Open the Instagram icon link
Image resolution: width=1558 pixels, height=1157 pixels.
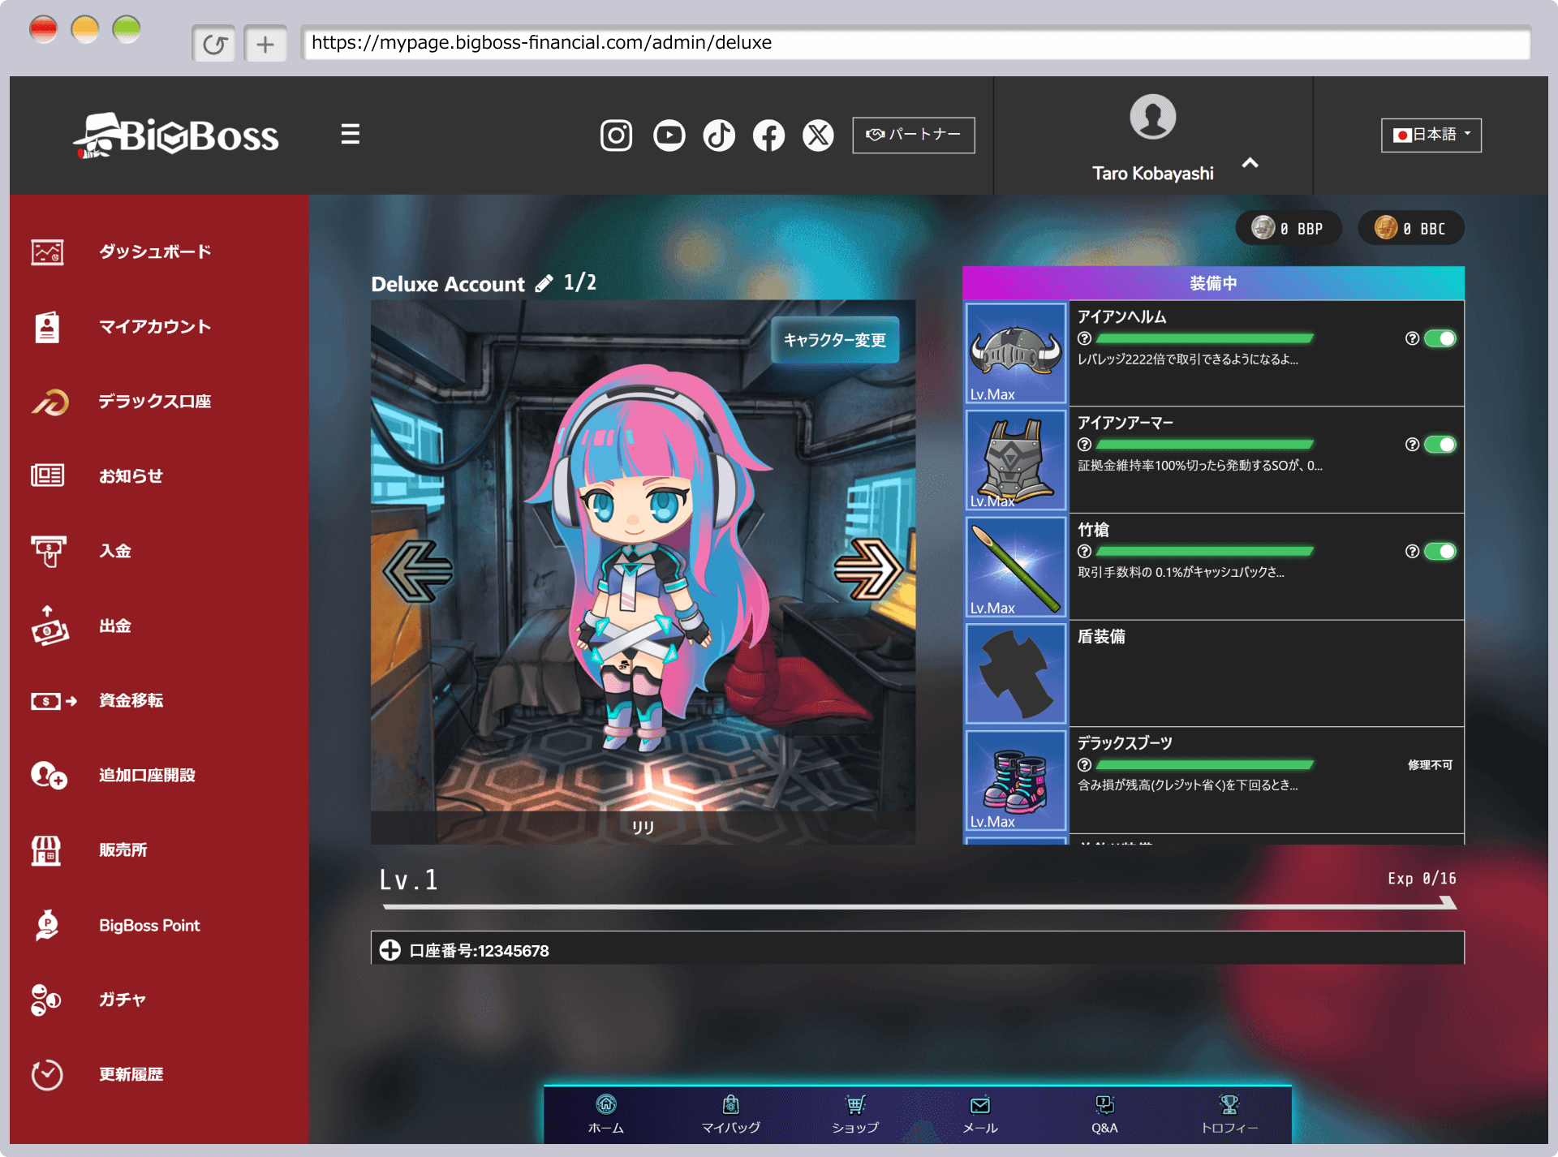(x=616, y=135)
